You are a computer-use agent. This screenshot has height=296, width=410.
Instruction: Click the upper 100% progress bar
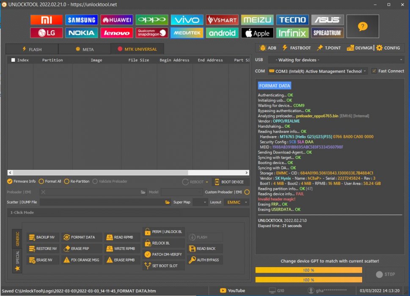click(x=308, y=270)
